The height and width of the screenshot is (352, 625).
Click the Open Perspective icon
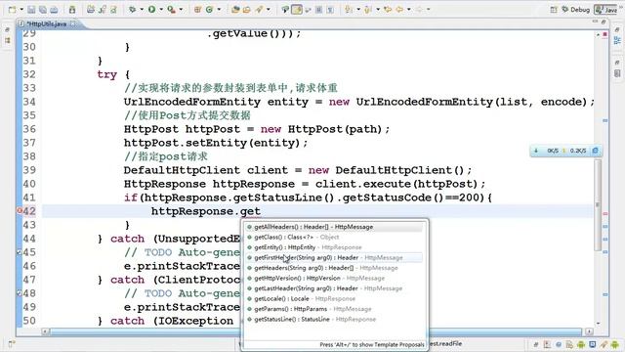click(x=554, y=9)
